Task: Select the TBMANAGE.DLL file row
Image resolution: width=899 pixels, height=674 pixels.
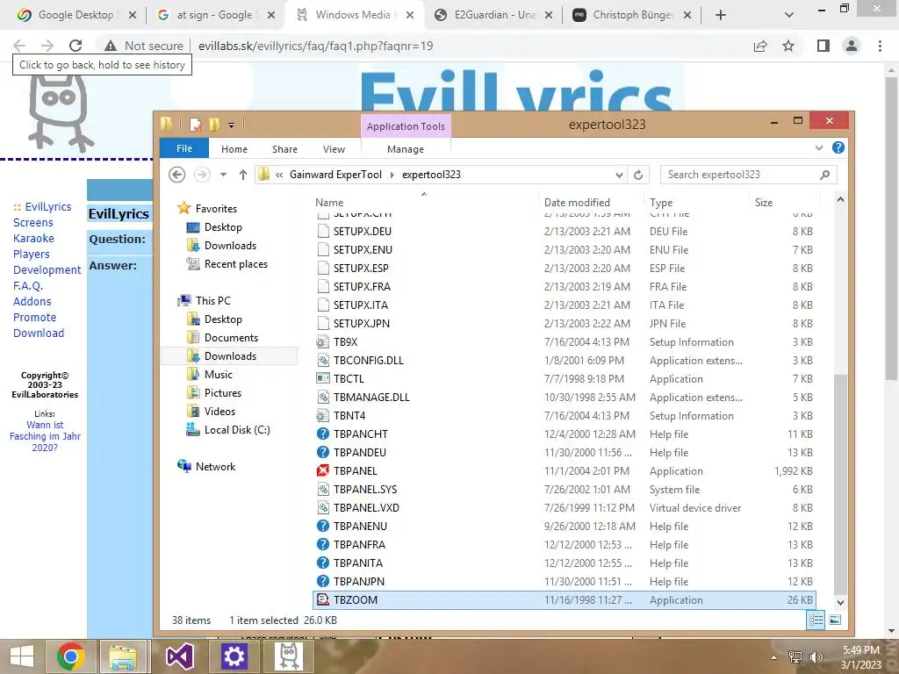Action: (565, 398)
